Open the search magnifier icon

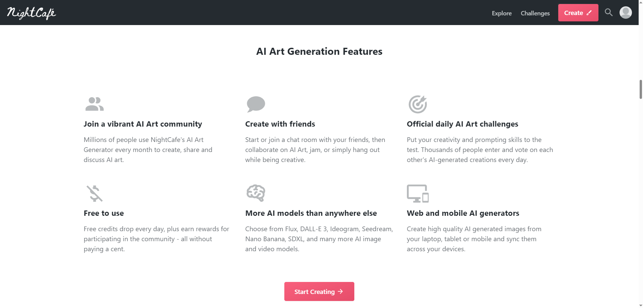pos(609,13)
